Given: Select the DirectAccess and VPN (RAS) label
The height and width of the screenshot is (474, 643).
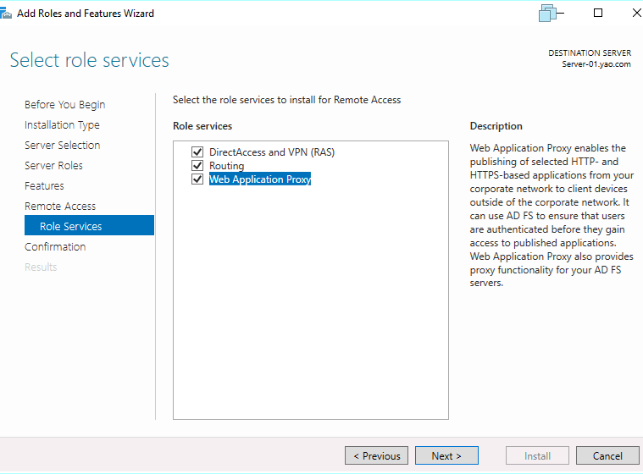Looking at the screenshot, I should 266,152.
